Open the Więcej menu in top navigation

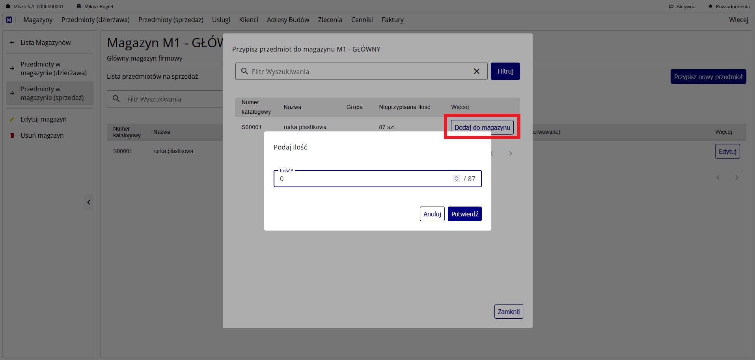[x=738, y=20]
